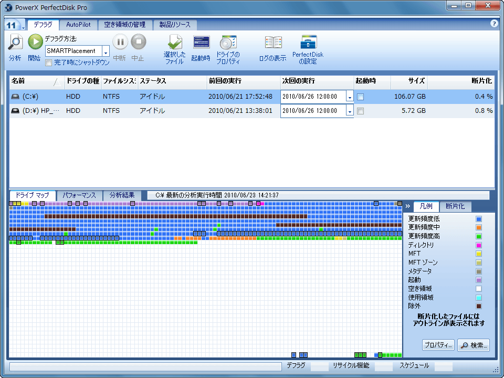Select the パフォーマンス tab
The width and height of the screenshot is (504, 378).
79,195
